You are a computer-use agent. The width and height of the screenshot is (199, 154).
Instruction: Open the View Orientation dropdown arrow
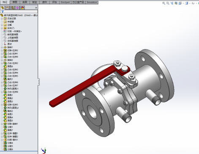(x=183, y=3)
